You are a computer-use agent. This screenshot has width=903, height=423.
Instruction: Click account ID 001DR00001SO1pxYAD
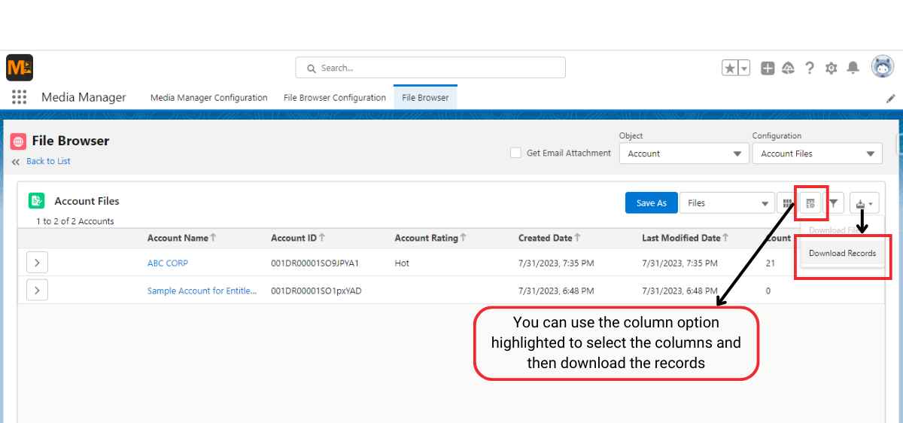click(x=316, y=291)
